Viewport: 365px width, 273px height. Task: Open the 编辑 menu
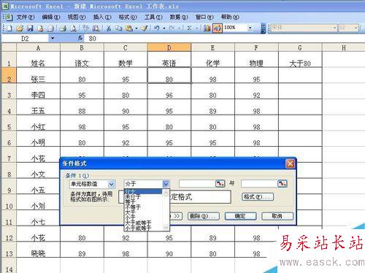click(51, 18)
